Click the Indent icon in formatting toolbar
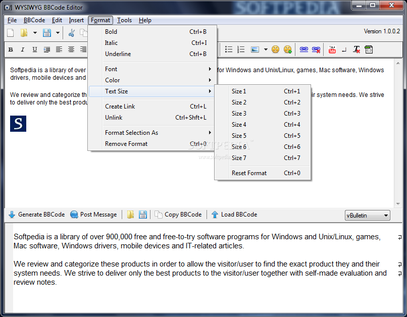The image size is (407, 317). (x=47, y=49)
